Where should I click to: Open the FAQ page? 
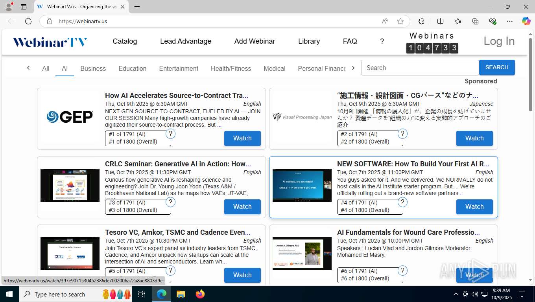point(350,41)
